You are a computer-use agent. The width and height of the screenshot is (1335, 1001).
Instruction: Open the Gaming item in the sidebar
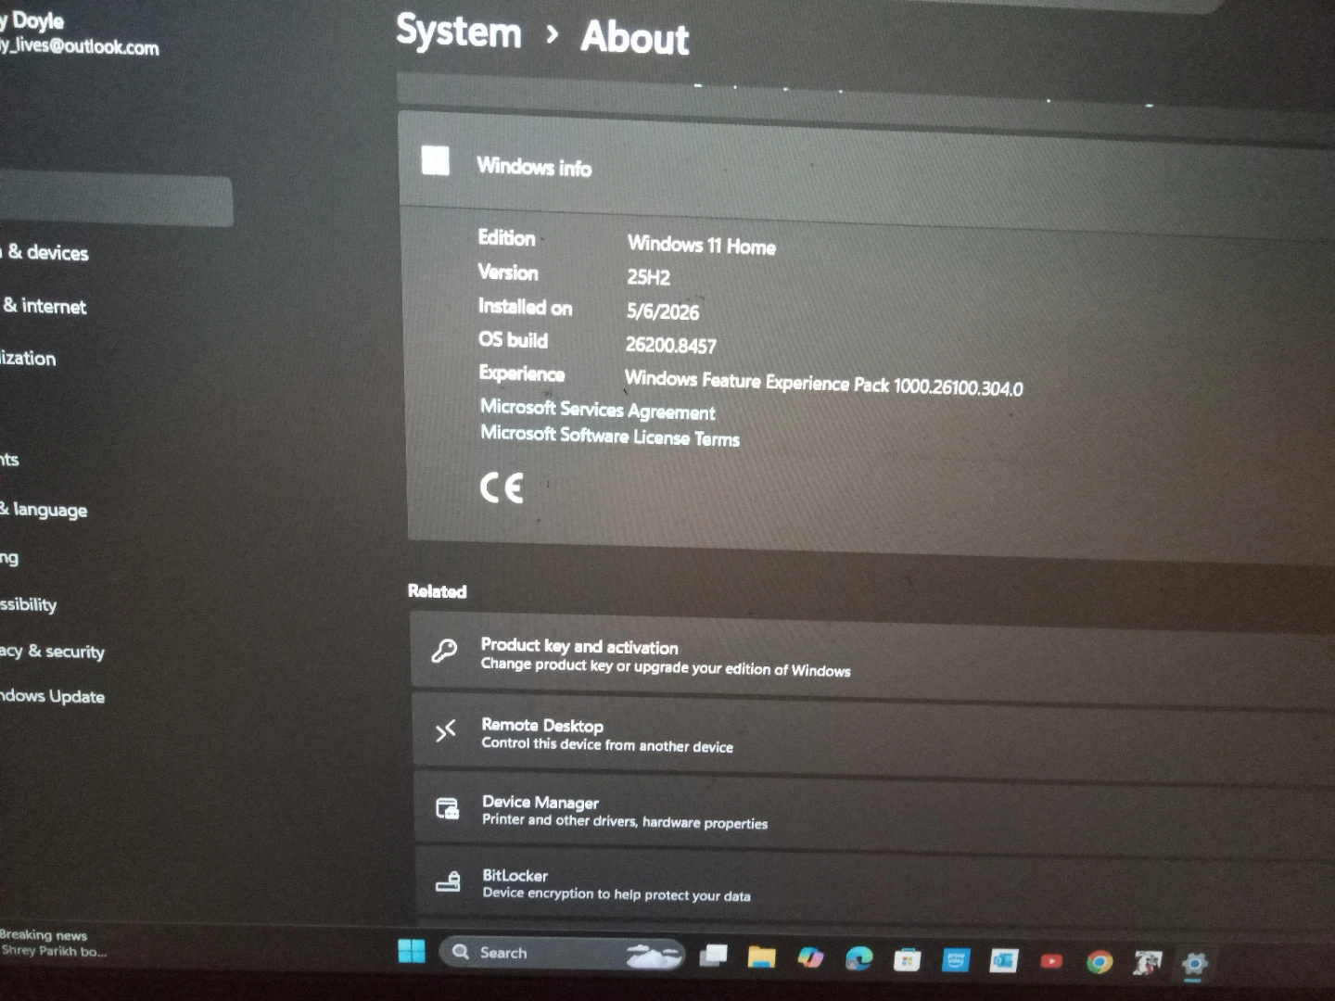point(9,557)
